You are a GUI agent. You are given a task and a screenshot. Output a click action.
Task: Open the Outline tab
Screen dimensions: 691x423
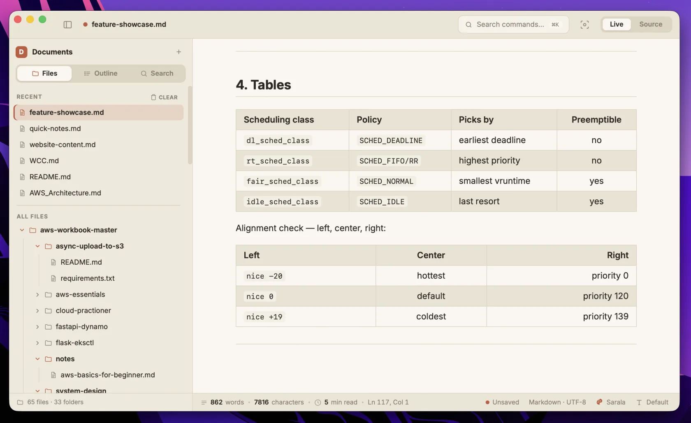[x=101, y=73]
